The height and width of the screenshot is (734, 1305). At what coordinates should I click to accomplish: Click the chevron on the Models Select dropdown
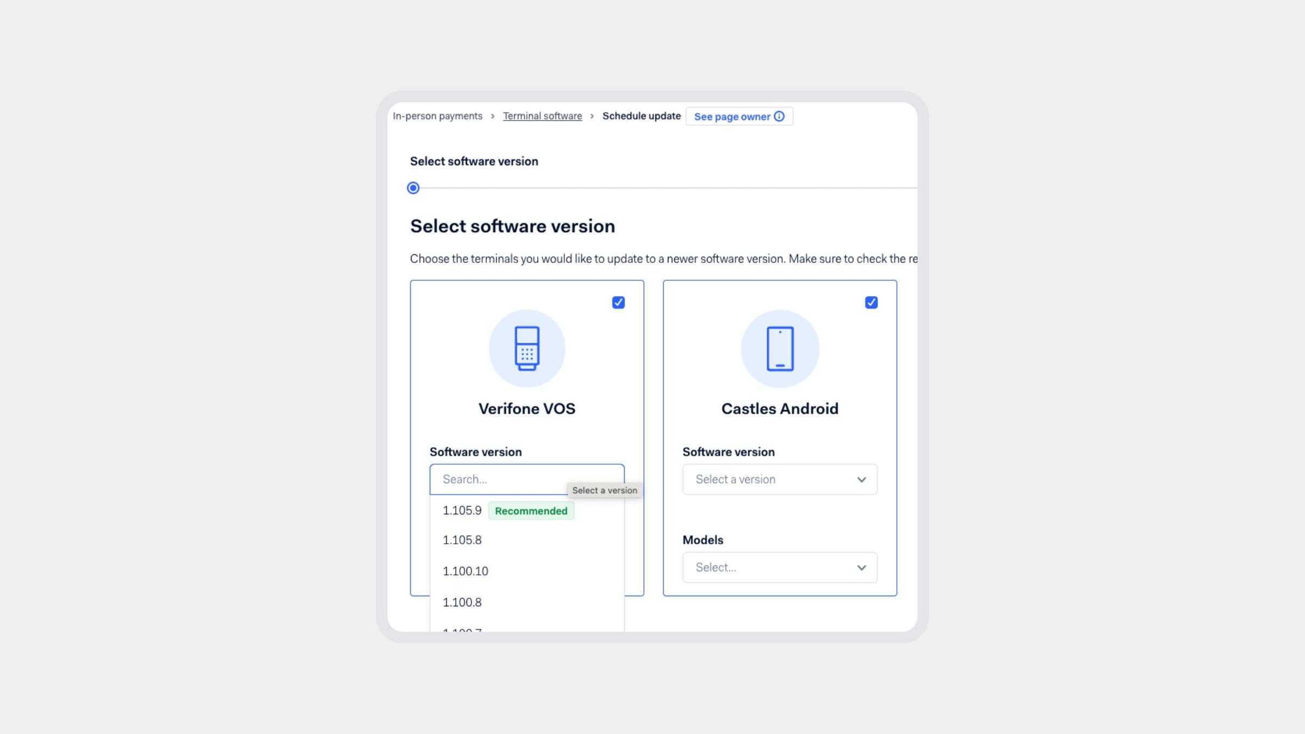coord(862,567)
